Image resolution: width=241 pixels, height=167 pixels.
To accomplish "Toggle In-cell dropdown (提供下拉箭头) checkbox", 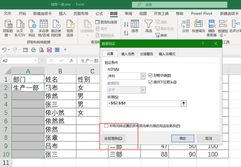I will point(150,82).
